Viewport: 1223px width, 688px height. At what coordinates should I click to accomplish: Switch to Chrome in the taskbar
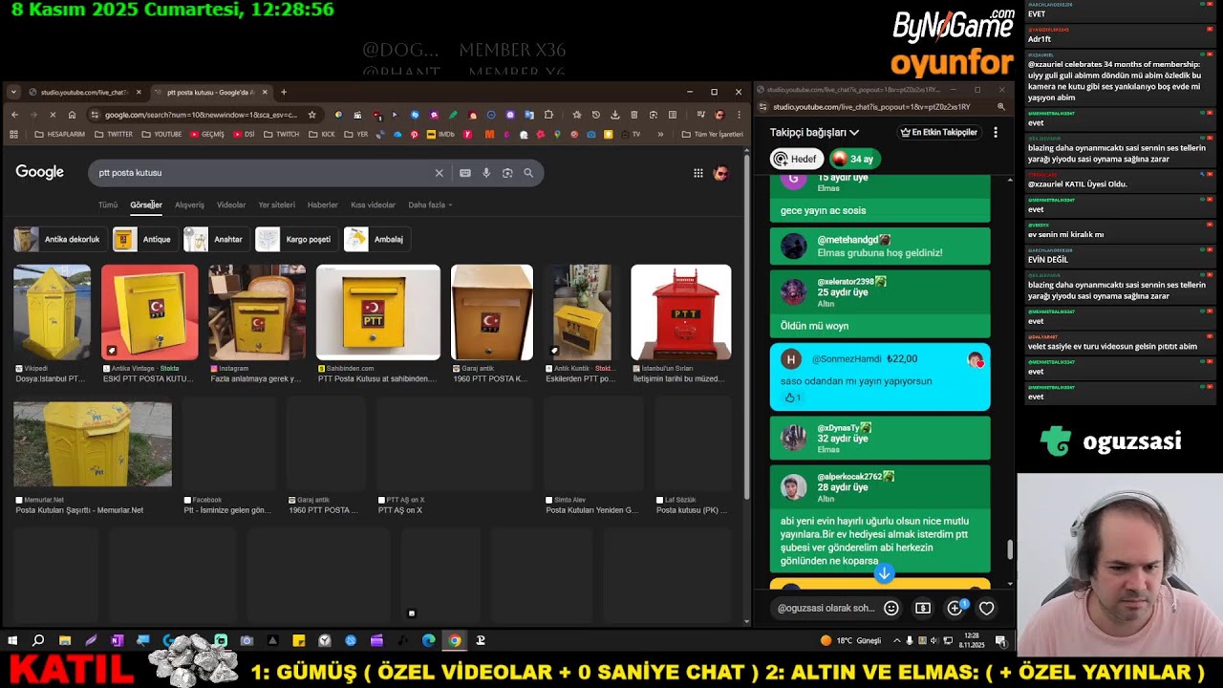(x=455, y=640)
